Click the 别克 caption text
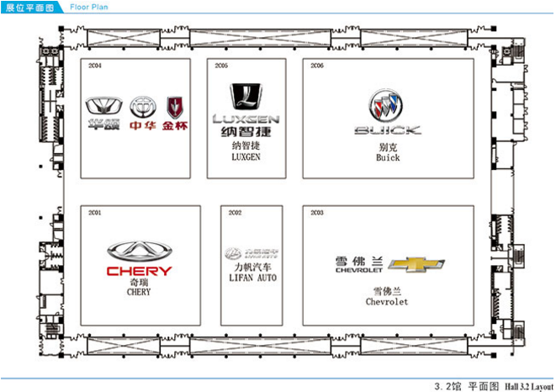This screenshot has width=556, height=392. click(x=388, y=147)
